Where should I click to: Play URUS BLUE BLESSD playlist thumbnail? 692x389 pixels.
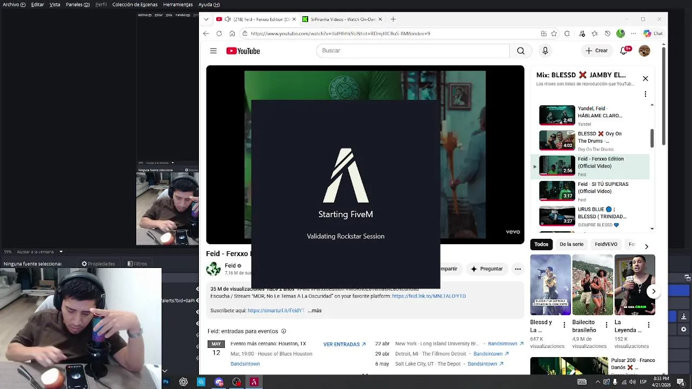coord(557,216)
